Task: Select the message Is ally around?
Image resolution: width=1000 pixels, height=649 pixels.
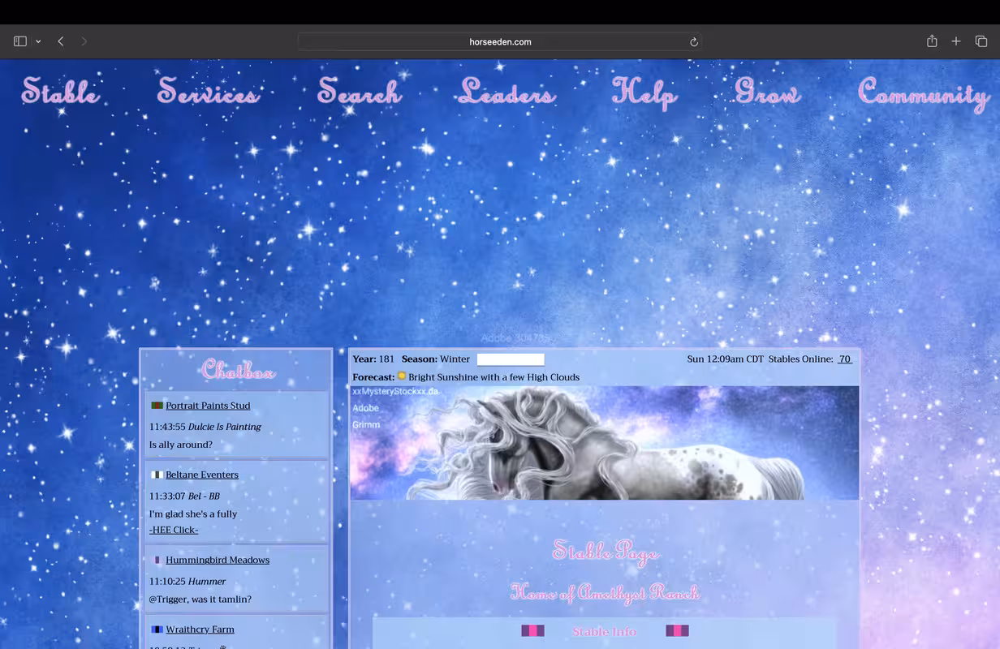Action: pos(181,445)
